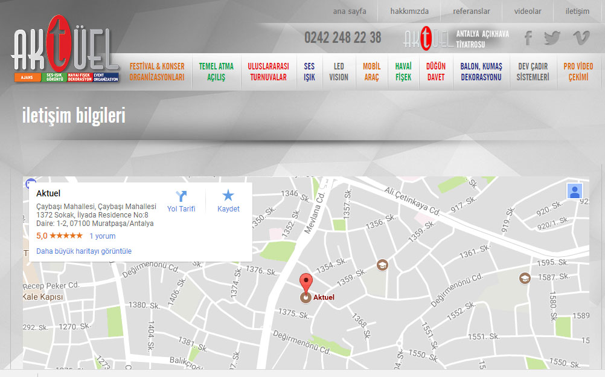
Task: Open the Düğün Davet category
Action: point(436,72)
